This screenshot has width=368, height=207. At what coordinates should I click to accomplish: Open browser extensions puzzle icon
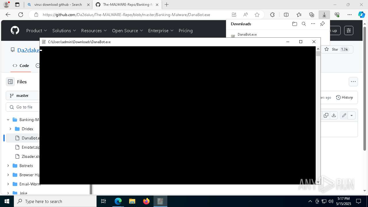(272, 15)
